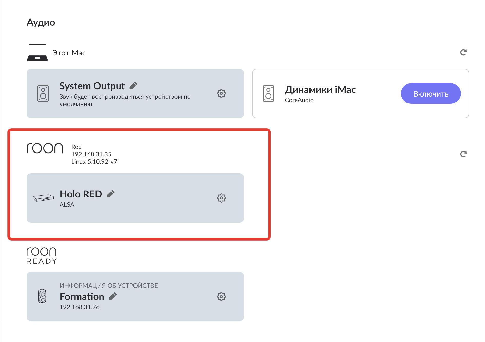Image resolution: width=485 pixels, height=342 pixels.
Task: Open System Output device settings gear
Action: click(221, 93)
